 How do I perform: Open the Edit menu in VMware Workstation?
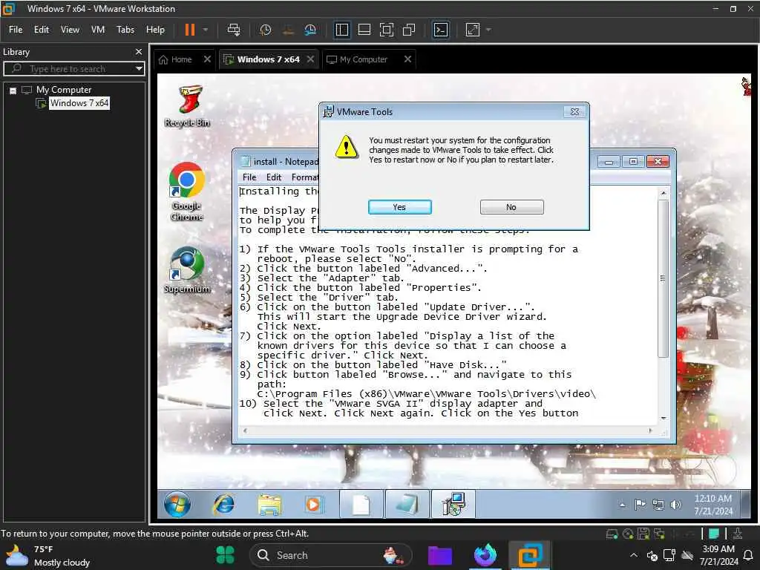coord(42,30)
